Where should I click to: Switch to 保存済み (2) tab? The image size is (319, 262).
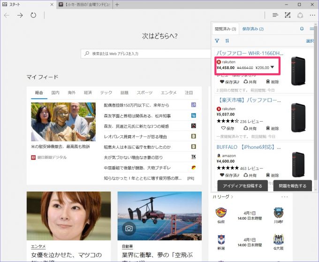pos(253,29)
